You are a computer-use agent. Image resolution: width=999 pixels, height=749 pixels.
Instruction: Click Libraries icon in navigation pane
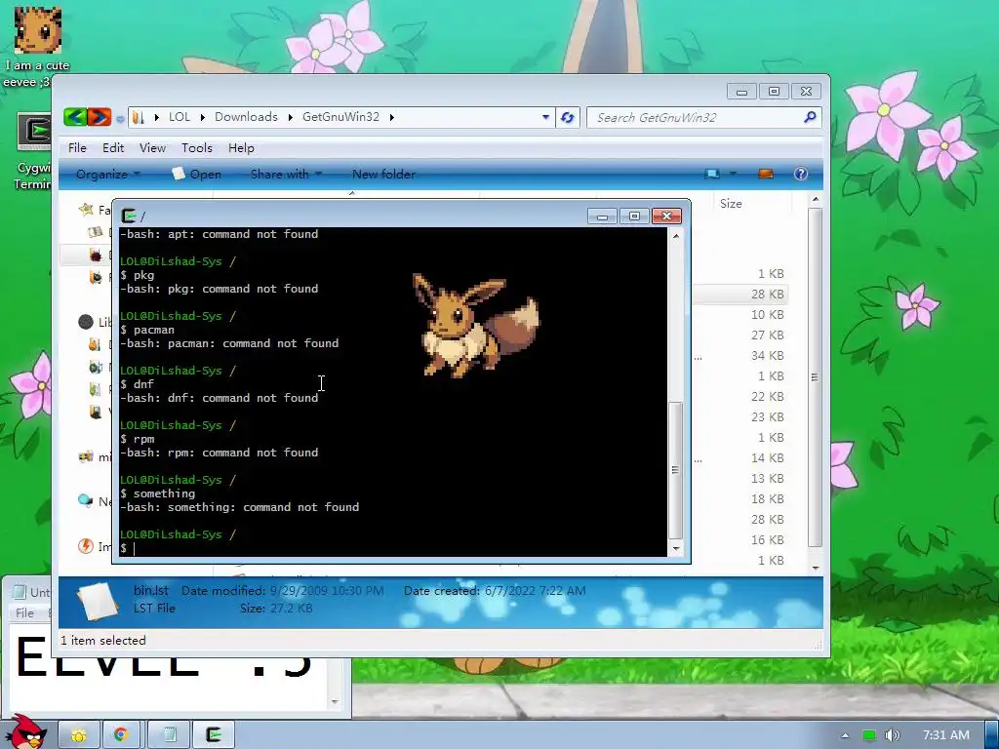[x=86, y=322]
